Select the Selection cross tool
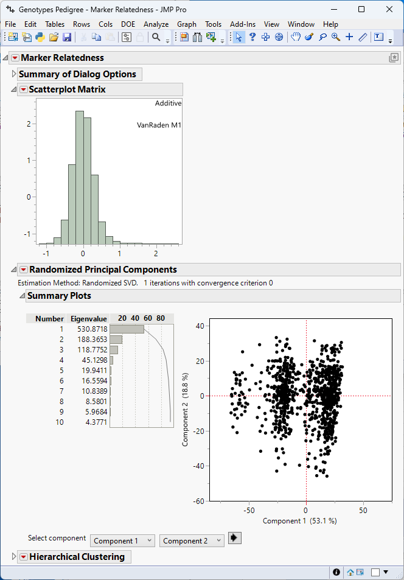This screenshot has height=580, width=404. click(266, 37)
